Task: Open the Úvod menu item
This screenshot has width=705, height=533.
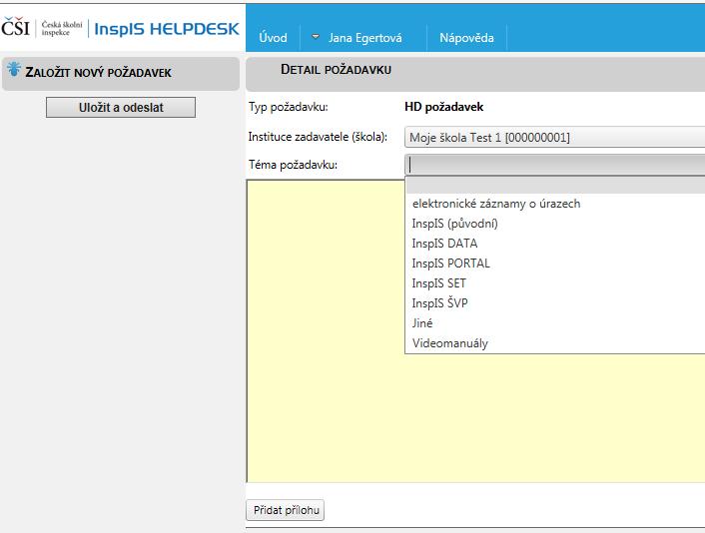Action: point(273,37)
